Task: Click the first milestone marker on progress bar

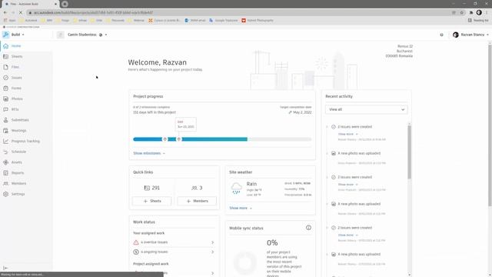Action: (x=165, y=139)
